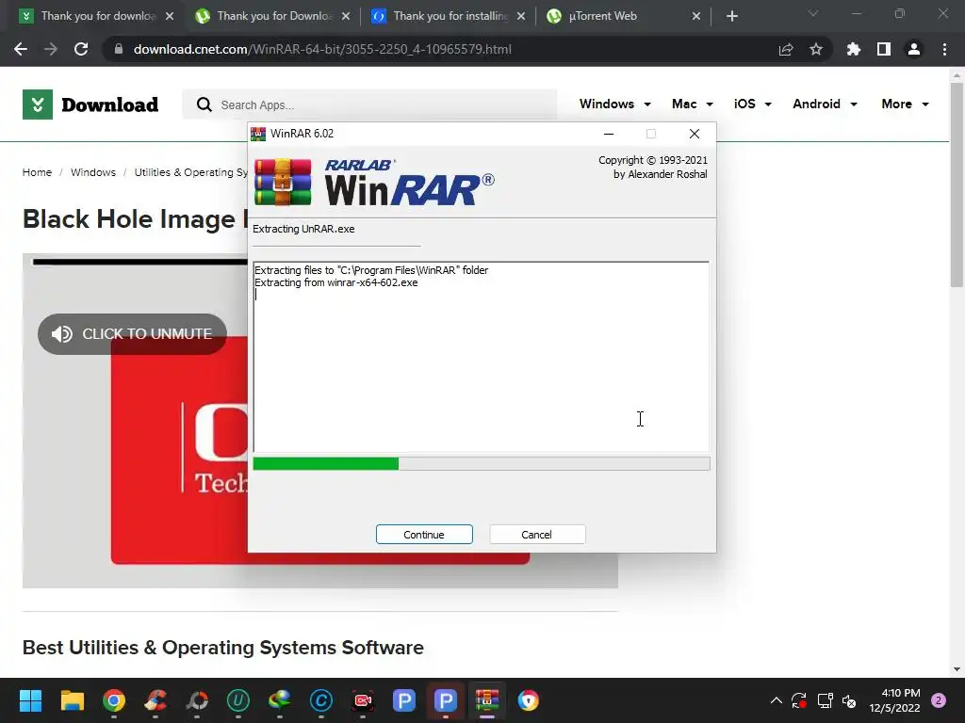The image size is (965, 723).
Task: Cancel the WinRAR extraction
Action: (x=536, y=535)
